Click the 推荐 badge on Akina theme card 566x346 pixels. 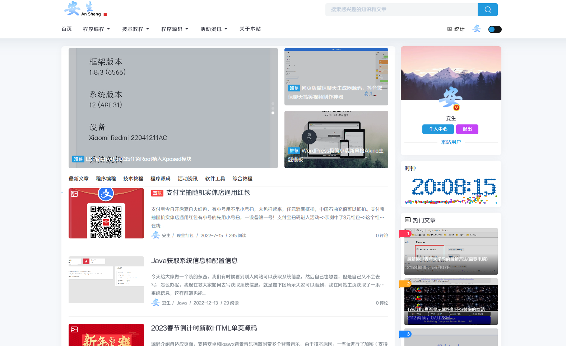[x=294, y=151]
